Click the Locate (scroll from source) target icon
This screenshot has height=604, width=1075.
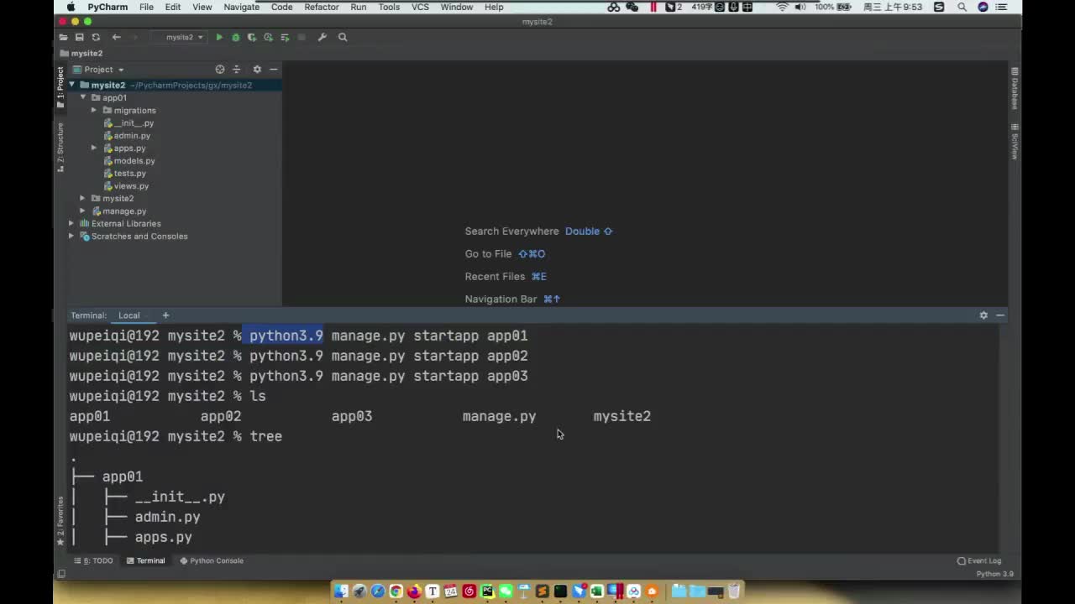[220, 70]
